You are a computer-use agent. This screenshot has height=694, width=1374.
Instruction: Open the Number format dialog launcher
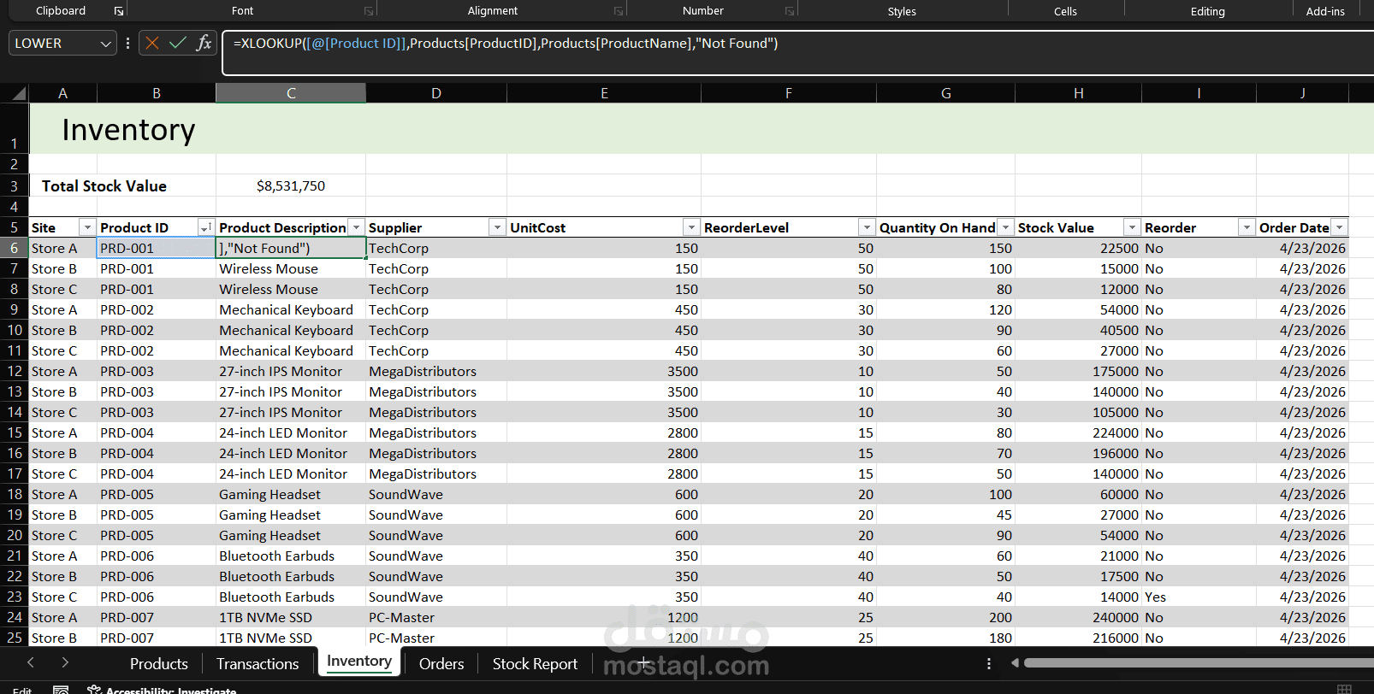pyautogui.click(x=789, y=11)
